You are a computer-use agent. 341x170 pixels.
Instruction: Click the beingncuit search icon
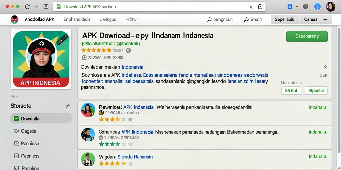[x=210, y=20]
